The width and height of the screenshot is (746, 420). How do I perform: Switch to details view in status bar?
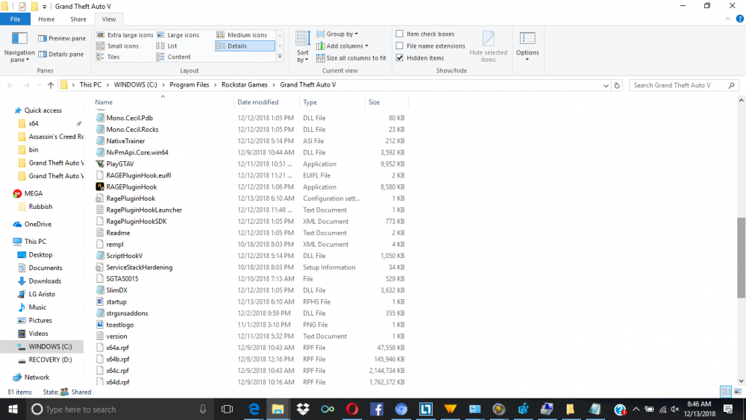pyautogui.click(x=726, y=392)
